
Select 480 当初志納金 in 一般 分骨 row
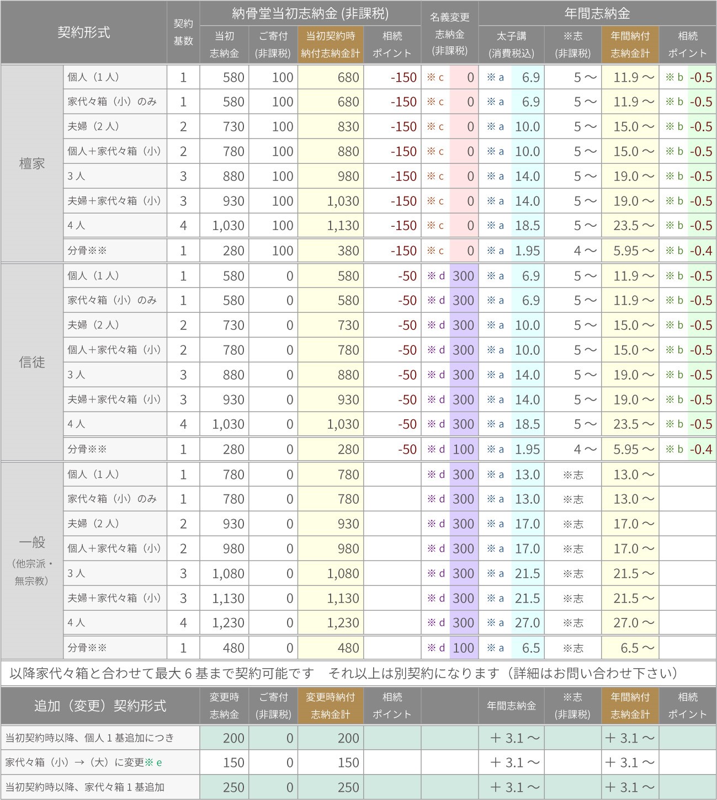[x=224, y=648]
